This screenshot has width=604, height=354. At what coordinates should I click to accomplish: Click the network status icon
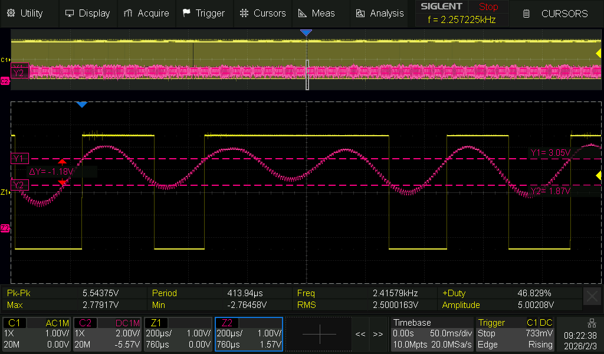point(592,323)
